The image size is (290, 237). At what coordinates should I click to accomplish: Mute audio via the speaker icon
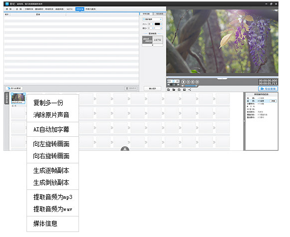(x=182, y=86)
